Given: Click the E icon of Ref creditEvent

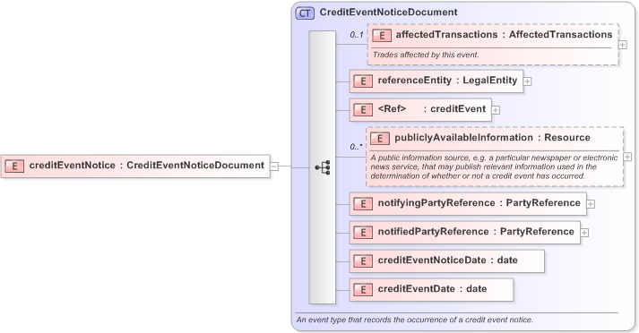Looking at the screenshot, I should [x=363, y=109].
